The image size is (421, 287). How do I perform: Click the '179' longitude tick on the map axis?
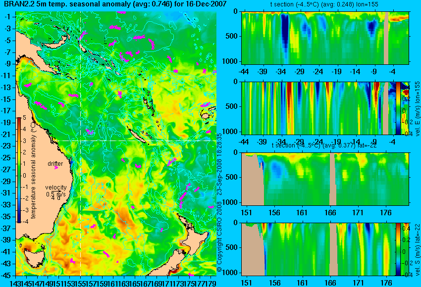[211, 283]
